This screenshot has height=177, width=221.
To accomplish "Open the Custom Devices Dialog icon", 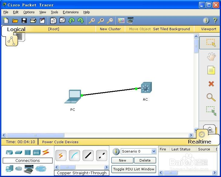I will [x=130, y=21].
